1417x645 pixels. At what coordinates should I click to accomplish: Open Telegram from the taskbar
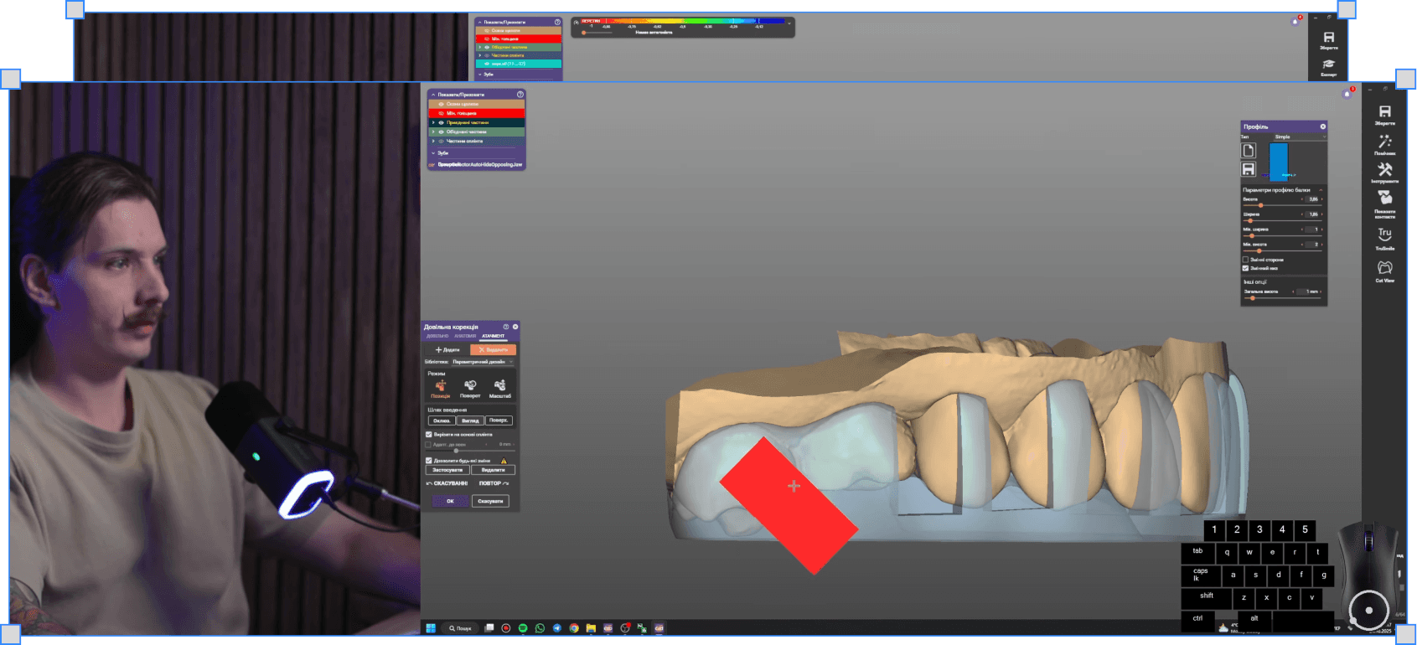[x=557, y=628]
